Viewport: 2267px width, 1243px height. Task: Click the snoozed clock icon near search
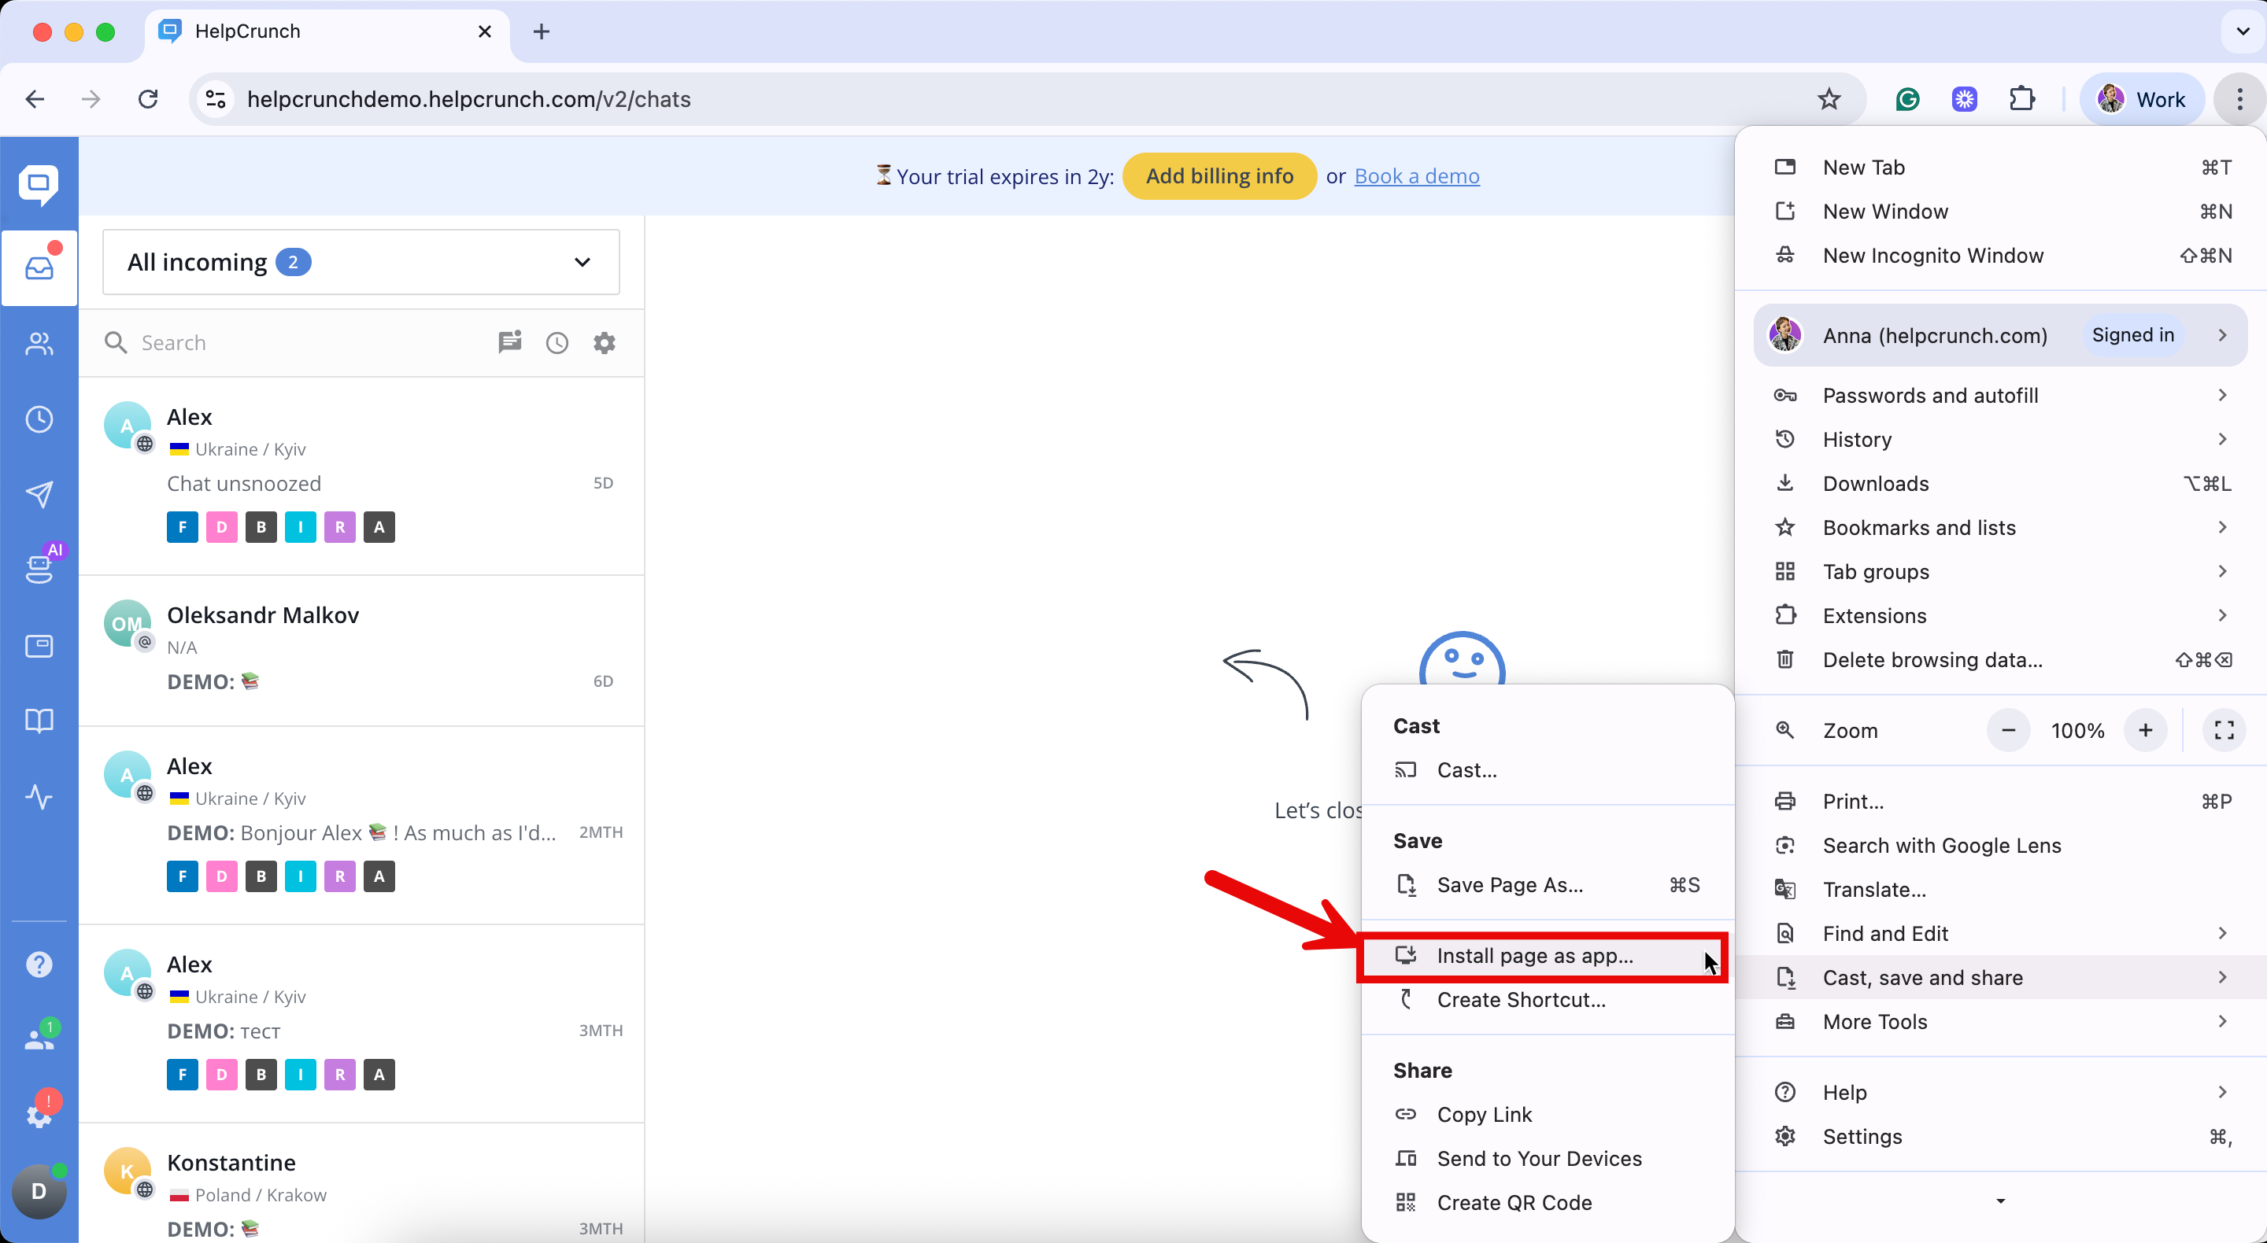pyautogui.click(x=557, y=342)
